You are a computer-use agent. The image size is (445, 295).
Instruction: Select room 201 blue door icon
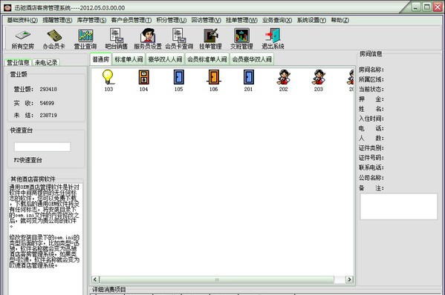(x=248, y=77)
